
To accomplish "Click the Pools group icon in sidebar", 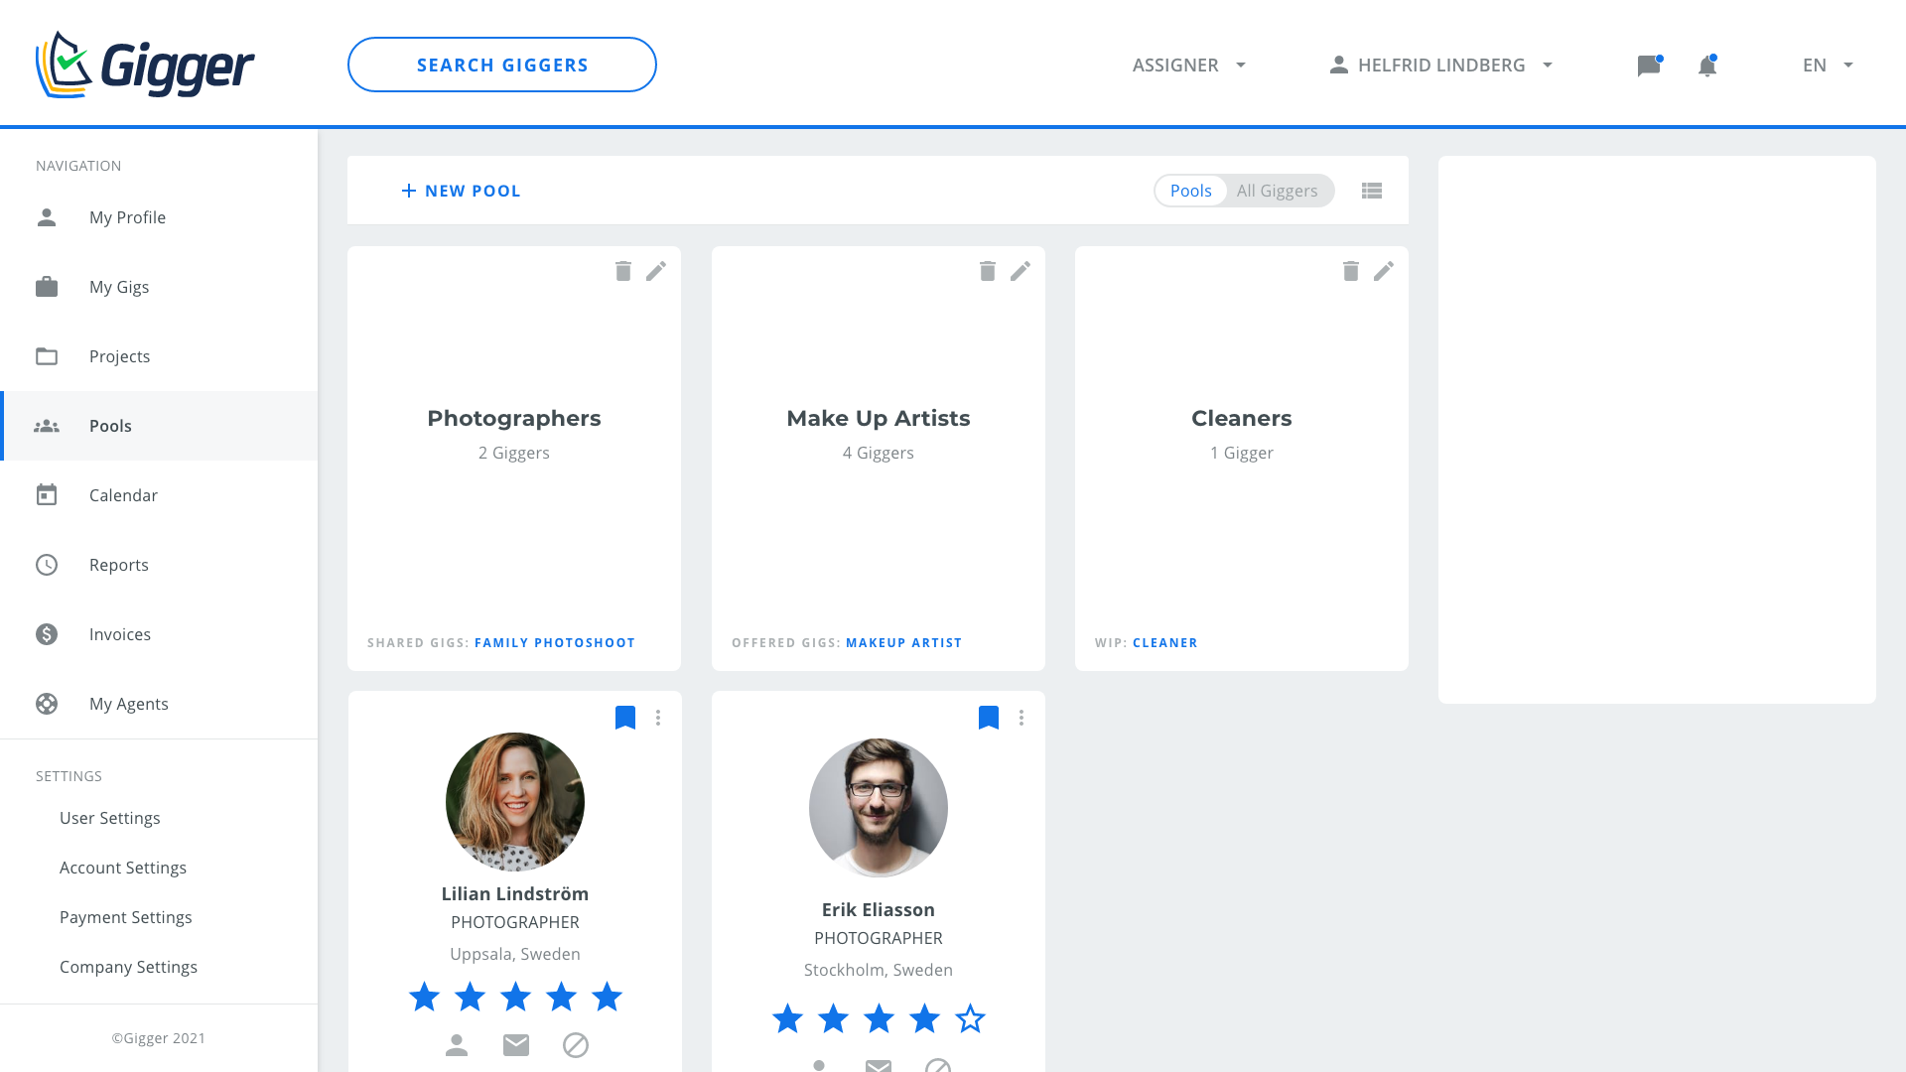I will click(47, 426).
